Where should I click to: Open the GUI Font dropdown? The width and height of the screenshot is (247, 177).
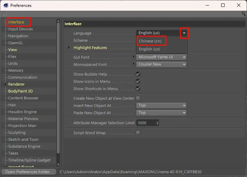161,57
